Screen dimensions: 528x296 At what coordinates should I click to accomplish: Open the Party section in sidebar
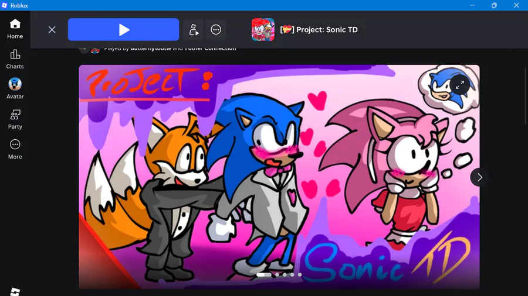click(15, 119)
